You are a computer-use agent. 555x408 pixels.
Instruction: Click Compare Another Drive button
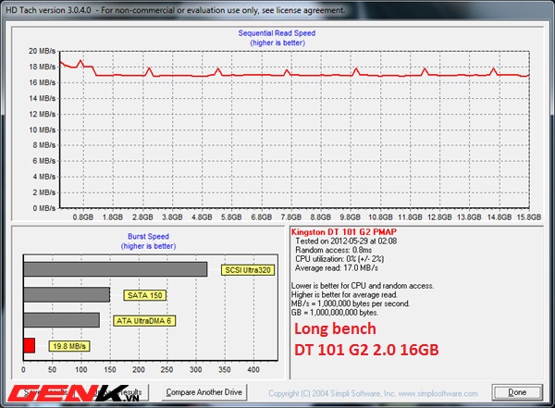tap(203, 392)
